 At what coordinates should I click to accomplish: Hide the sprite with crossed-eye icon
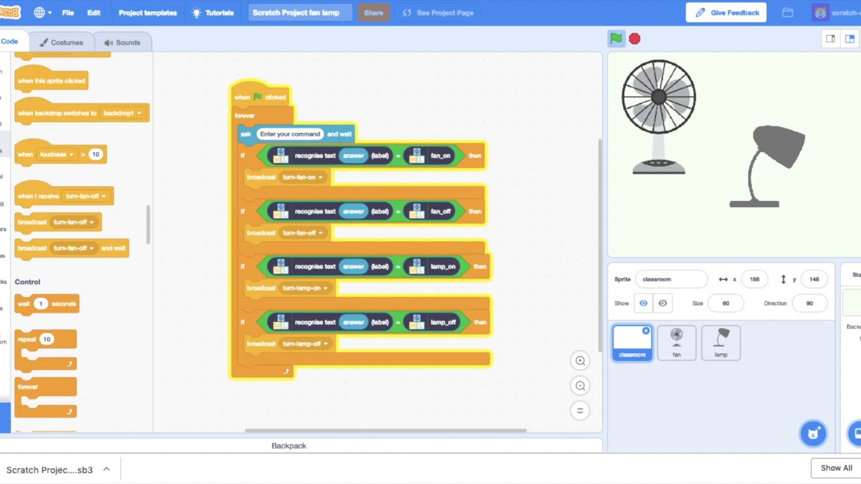tap(663, 303)
